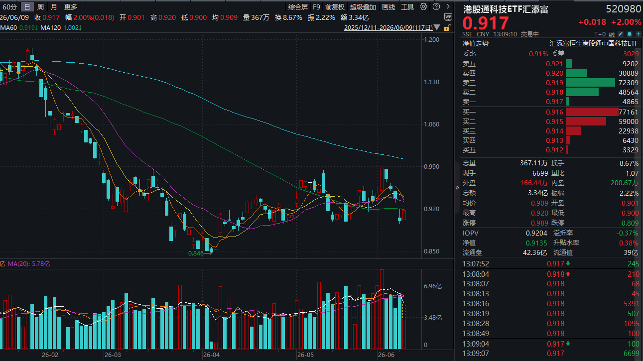Click the 溢折率 value -0.37%
Viewport: 643px width, 361px height.
pos(628,233)
